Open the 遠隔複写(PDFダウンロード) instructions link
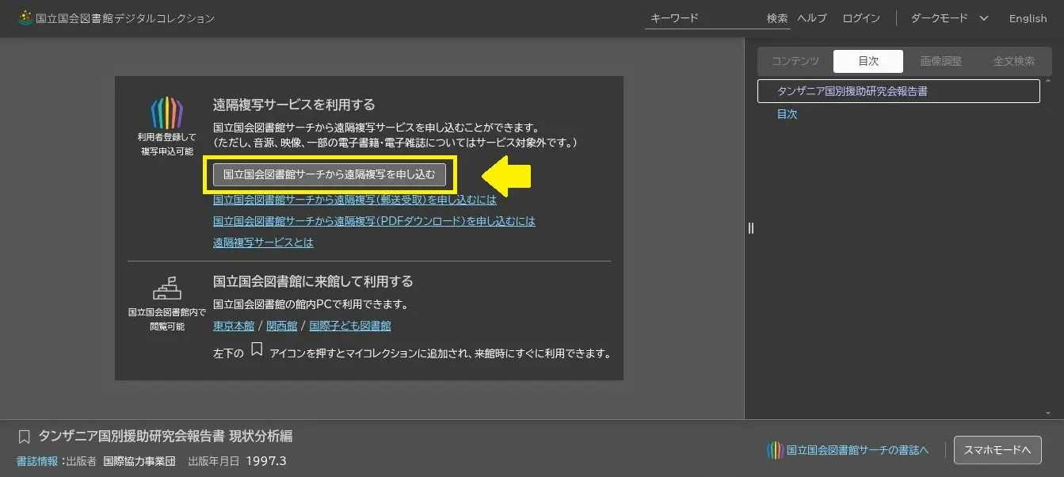The image size is (1064, 477). (374, 221)
